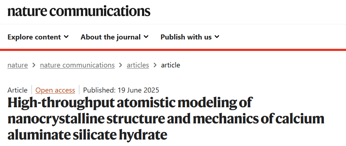Click breadcrumb separator arrow after articles
Viewport: 346px width, 146px height.
pos(155,65)
